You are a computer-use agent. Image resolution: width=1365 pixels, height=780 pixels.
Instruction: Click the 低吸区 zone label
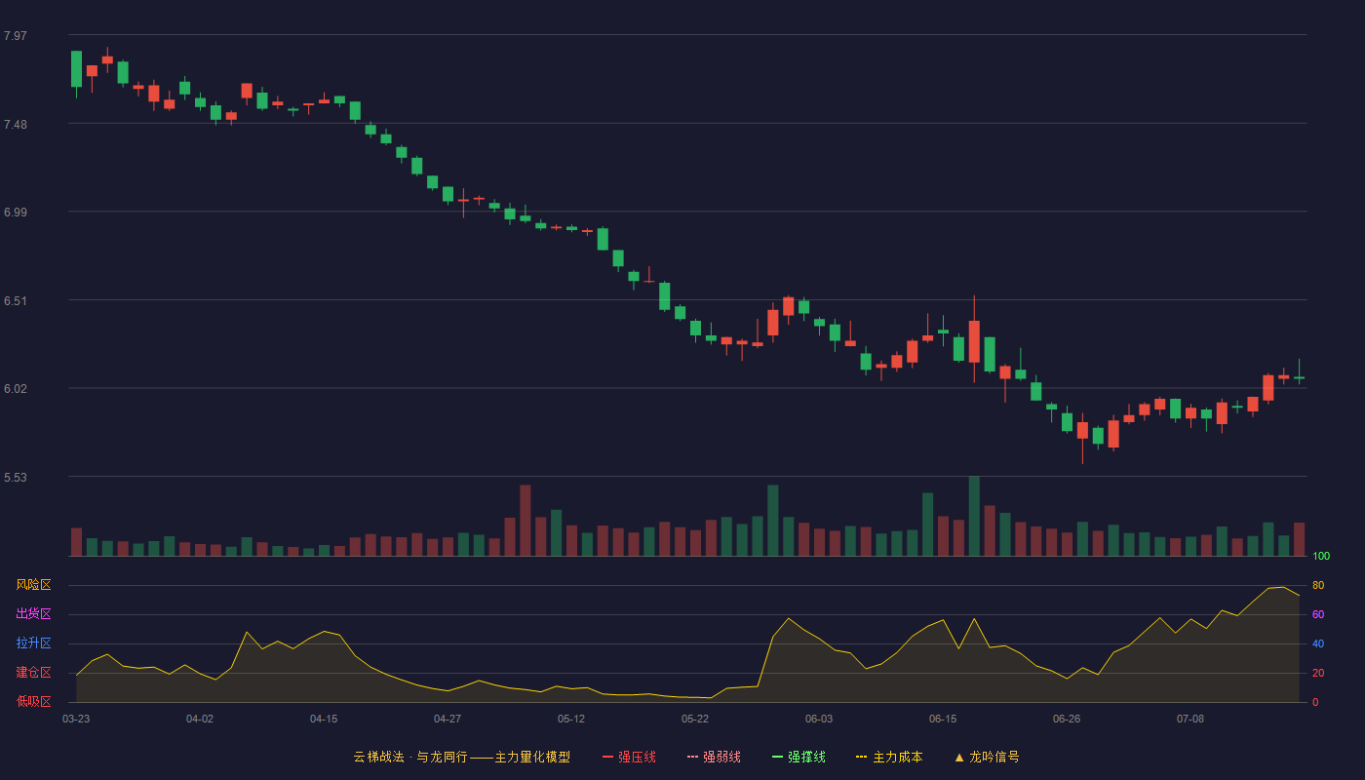click(33, 701)
